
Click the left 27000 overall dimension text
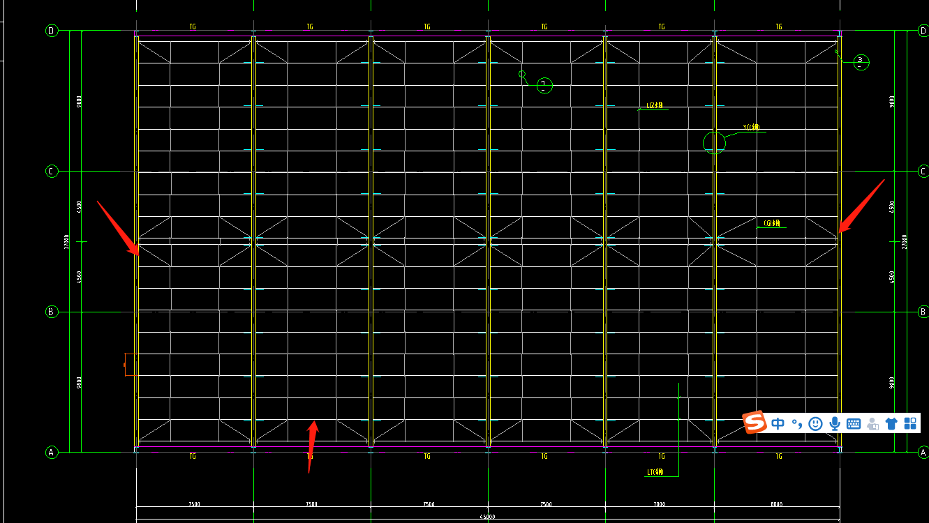[x=66, y=241]
